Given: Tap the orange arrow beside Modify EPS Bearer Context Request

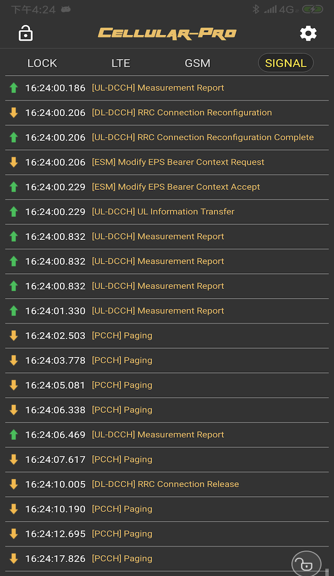Looking at the screenshot, I should coord(14,162).
